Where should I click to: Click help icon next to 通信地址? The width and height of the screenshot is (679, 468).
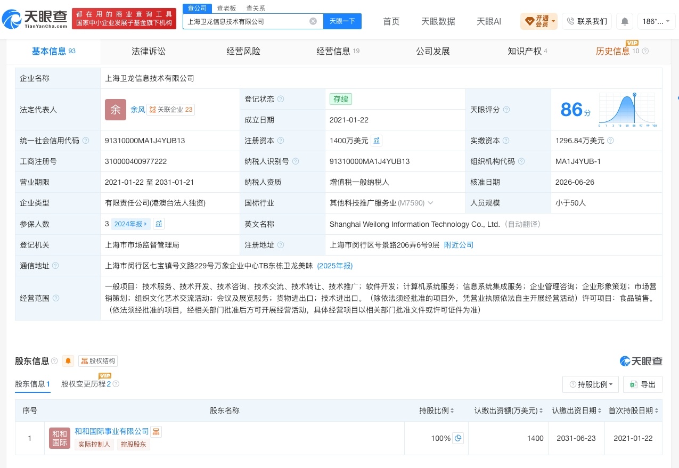pos(55,266)
